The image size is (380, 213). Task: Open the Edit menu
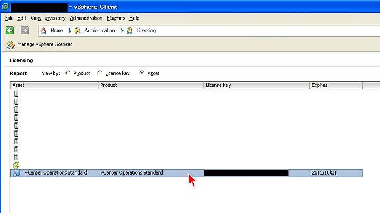coord(22,18)
